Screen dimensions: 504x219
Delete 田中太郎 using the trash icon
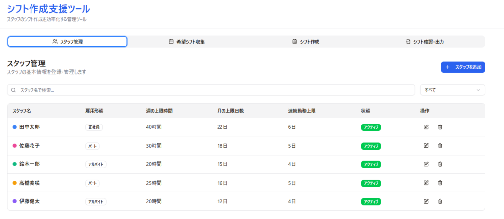click(440, 127)
